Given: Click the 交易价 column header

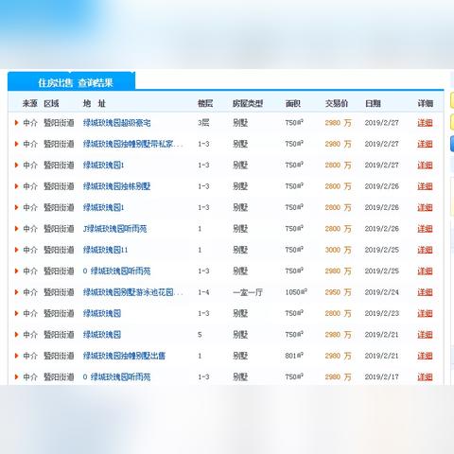Looking at the screenshot, I should (x=337, y=103).
